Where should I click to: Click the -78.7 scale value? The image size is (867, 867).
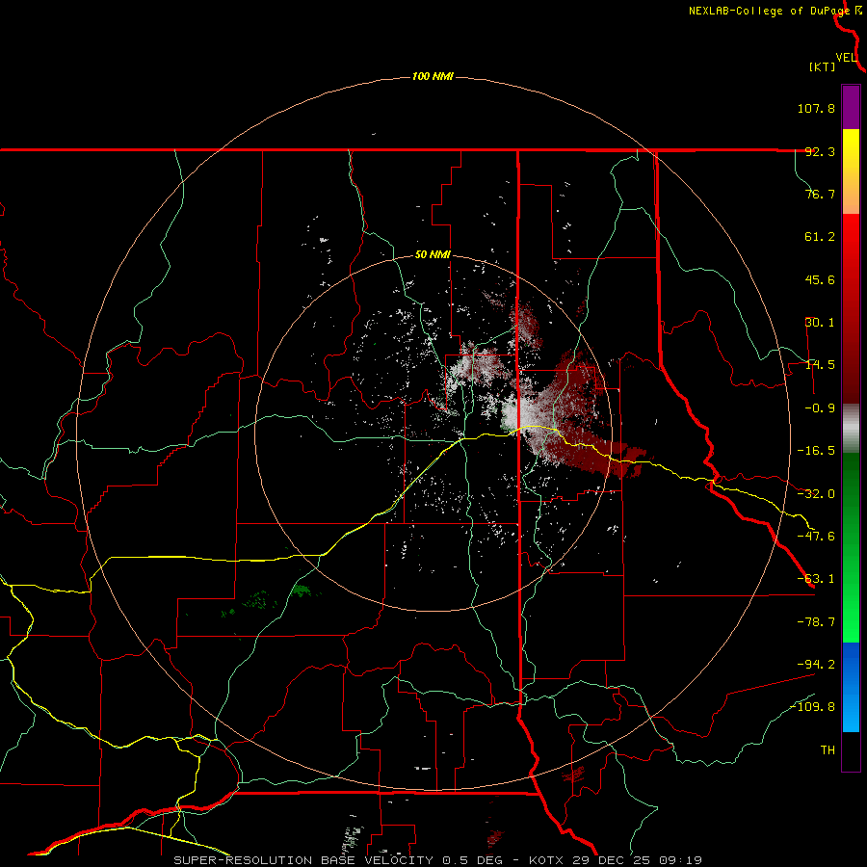tap(816, 622)
